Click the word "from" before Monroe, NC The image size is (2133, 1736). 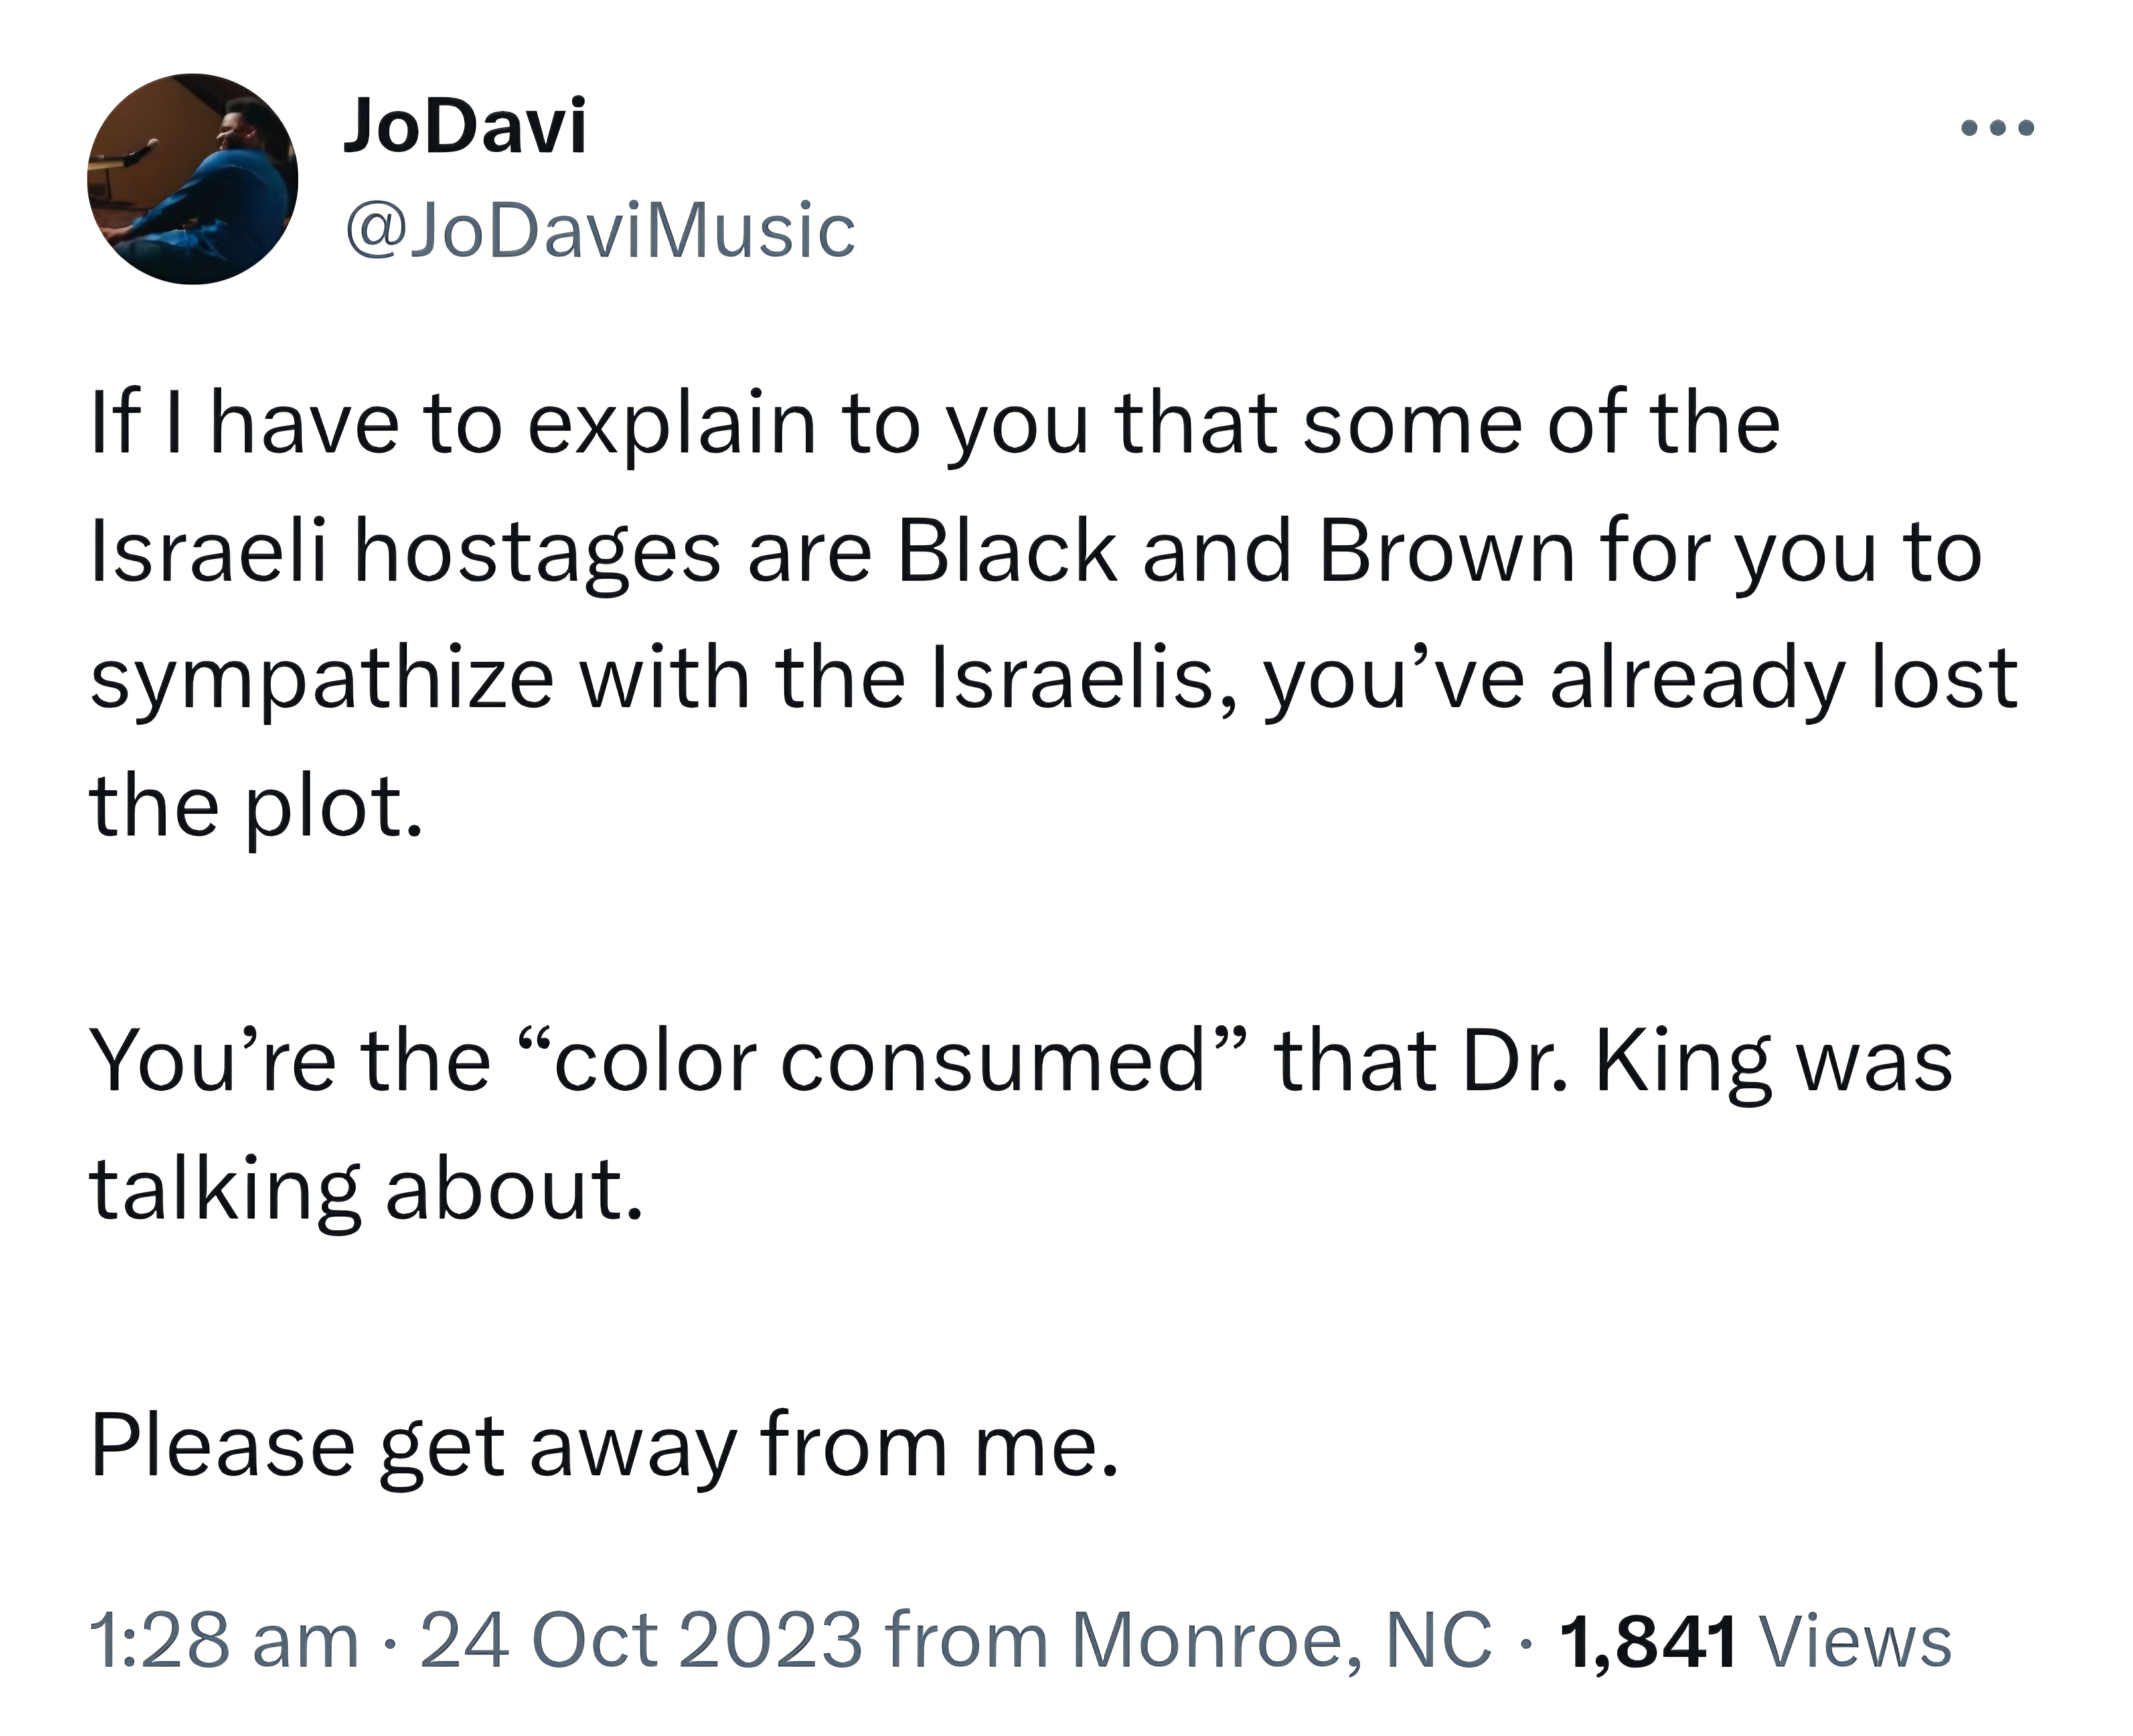966,1641
